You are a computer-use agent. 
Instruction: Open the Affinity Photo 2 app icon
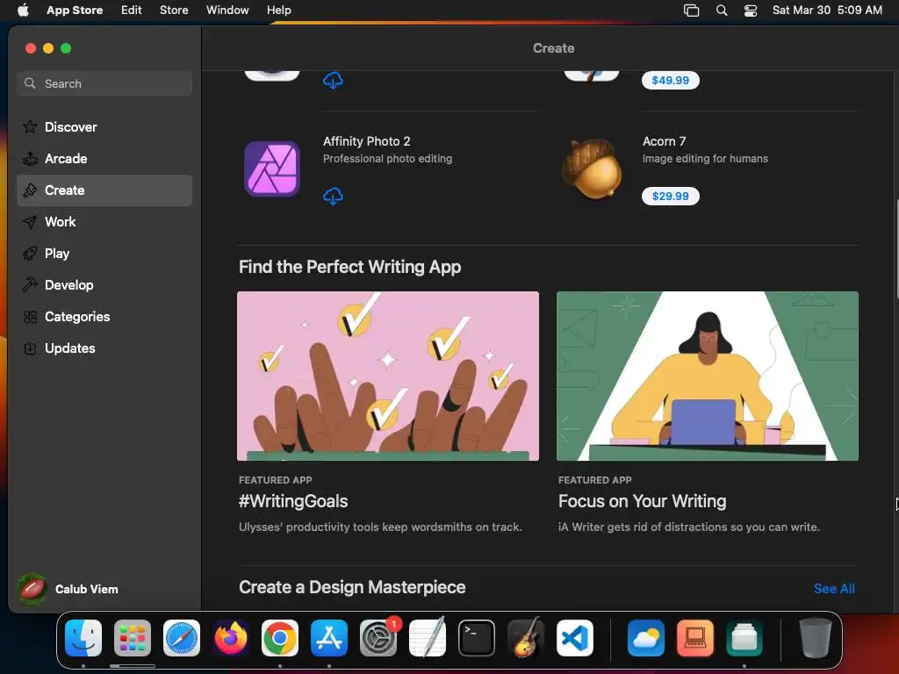(272, 168)
